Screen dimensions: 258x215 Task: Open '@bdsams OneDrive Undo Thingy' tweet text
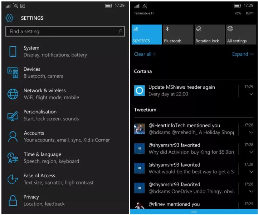191,191
